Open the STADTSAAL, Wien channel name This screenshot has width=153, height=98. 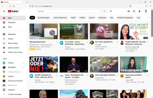[x=71, y=80]
